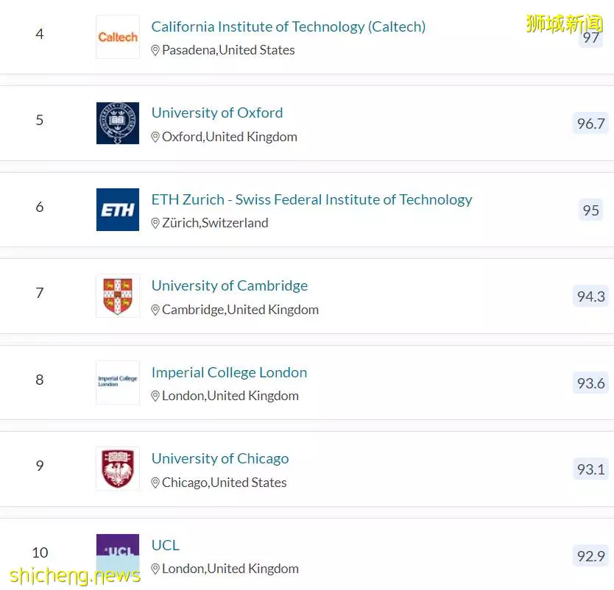The height and width of the screenshot is (590, 614).
Task: Click the University of Cambridge shield logo
Action: (x=118, y=296)
